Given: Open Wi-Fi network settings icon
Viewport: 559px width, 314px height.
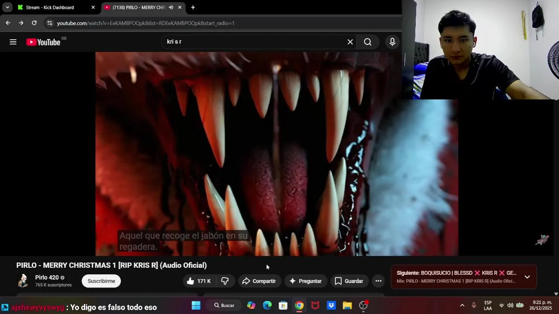Looking at the screenshot, I should 501,305.
